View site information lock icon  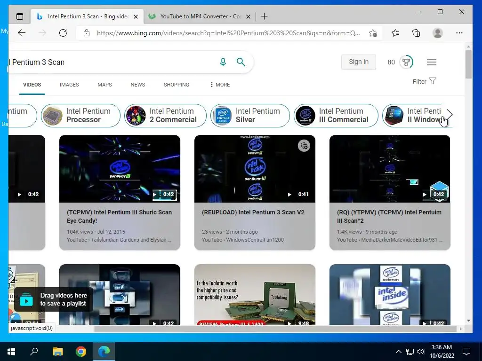pos(87,33)
